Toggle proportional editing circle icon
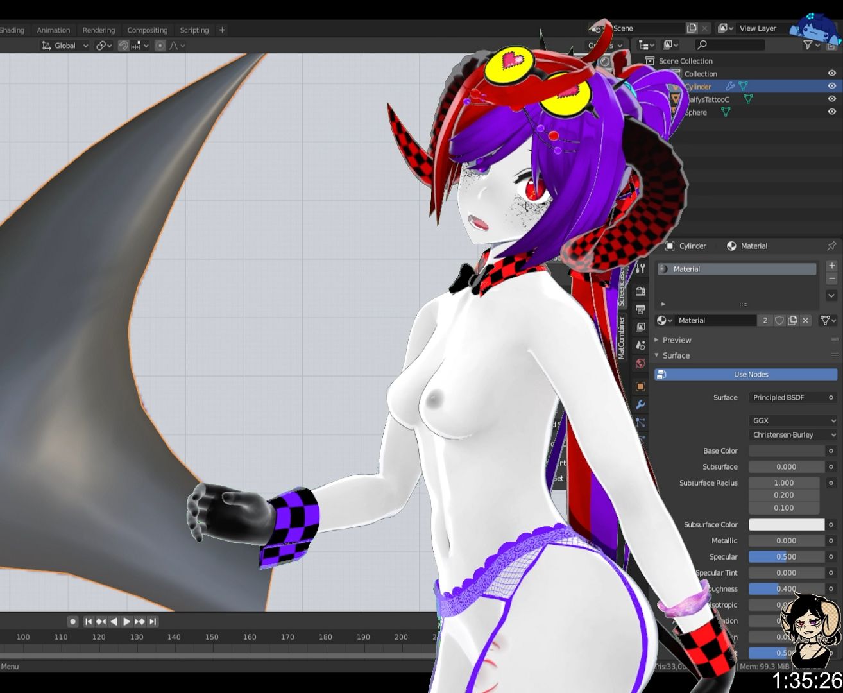 pyautogui.click(x=160, y=46)
